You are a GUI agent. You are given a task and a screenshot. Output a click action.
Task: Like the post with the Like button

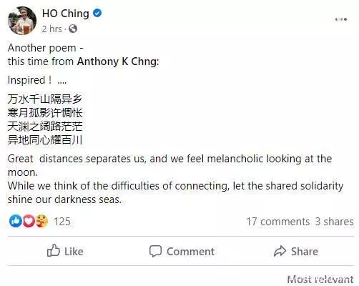pyautogui.click(x=65, y=251)
